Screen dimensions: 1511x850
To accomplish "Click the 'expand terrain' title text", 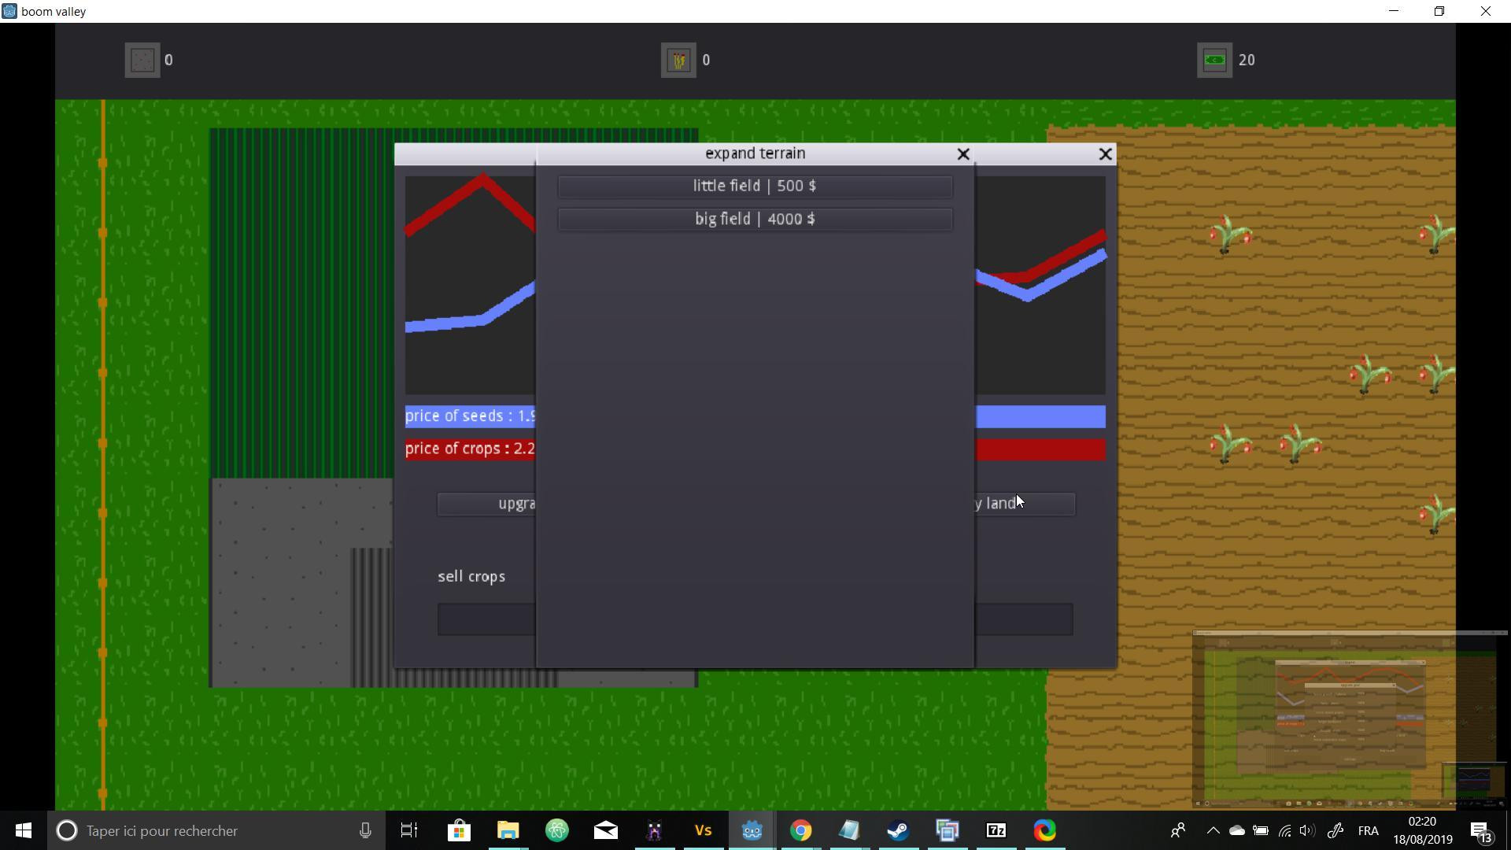I will pos(755,153).
